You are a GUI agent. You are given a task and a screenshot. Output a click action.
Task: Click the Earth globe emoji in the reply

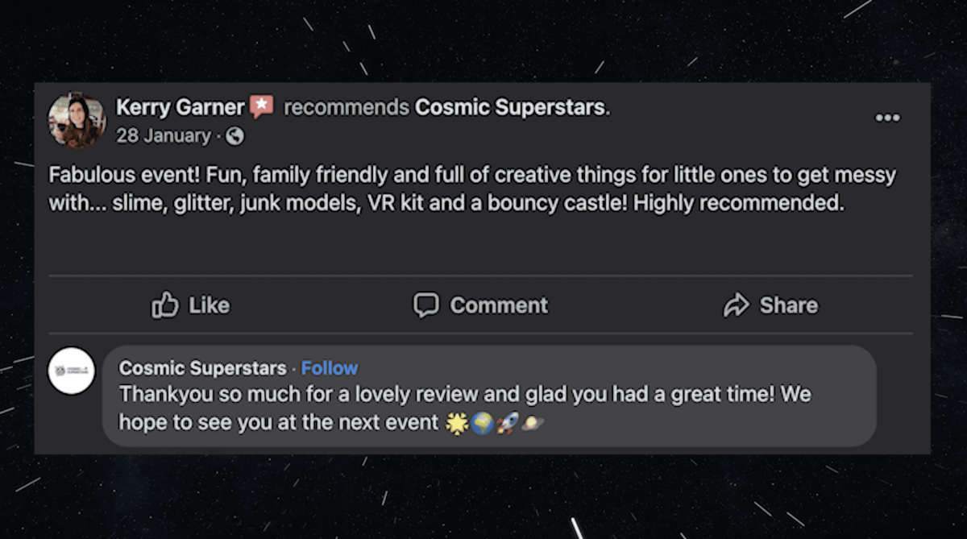[482, 422]
